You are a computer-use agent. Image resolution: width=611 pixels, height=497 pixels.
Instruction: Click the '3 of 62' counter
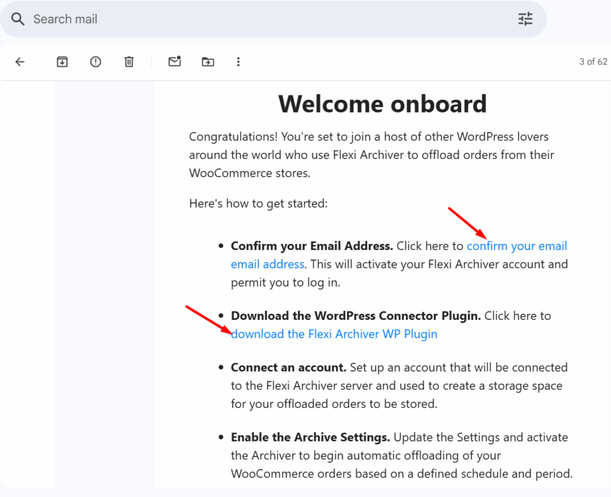pyautogui.click(x=593, y=61)
